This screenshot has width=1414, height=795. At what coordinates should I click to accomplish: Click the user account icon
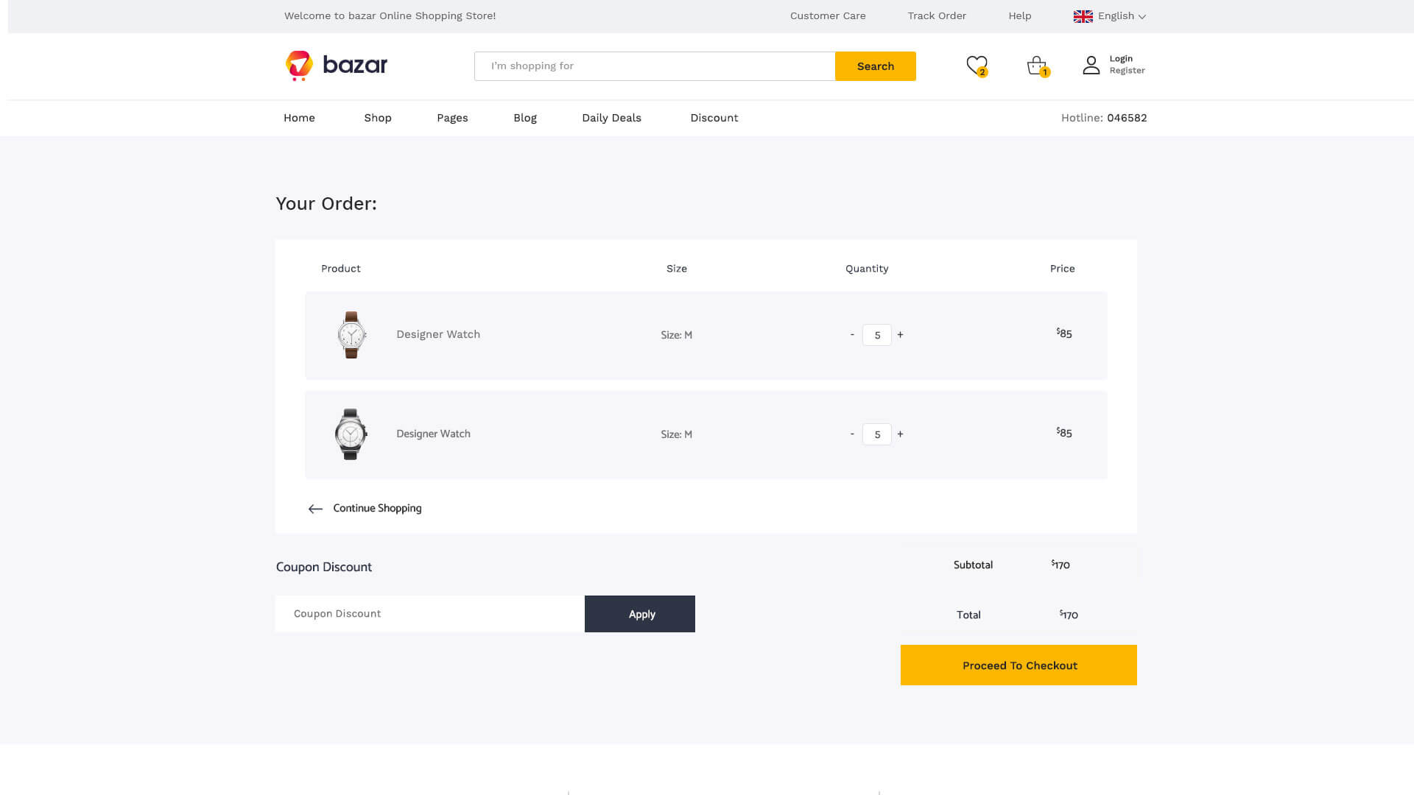[x=1091, y=66]
